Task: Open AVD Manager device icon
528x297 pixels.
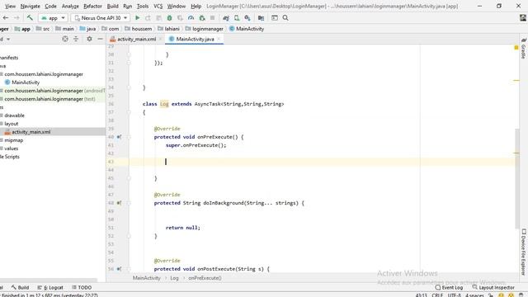Action: point(237,18)
